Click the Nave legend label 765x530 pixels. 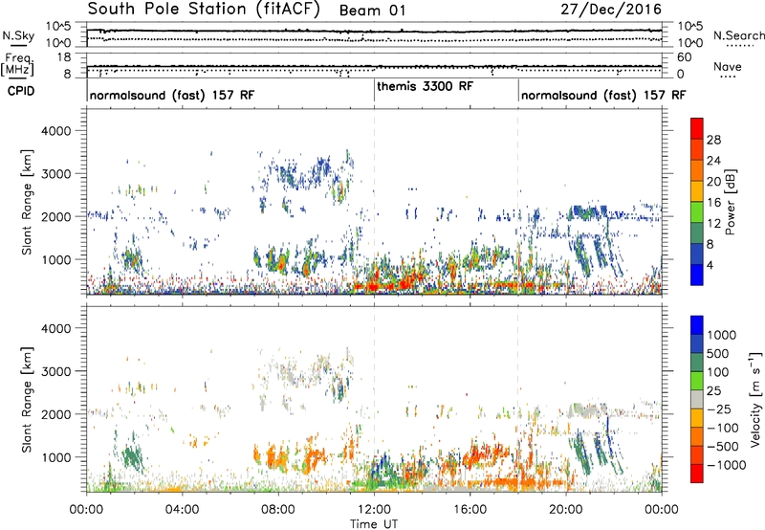coord(728,67)
